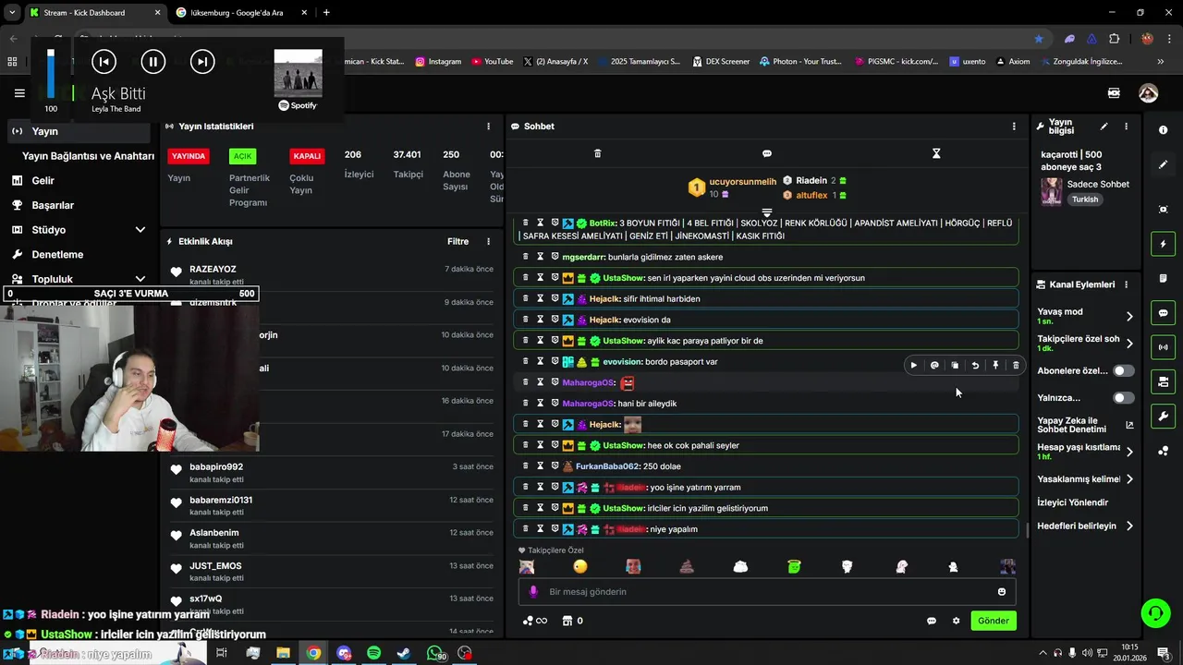Image resolution: width=1183 pixels, height=665 pixels.
Task: Click the hourglass icon under Sohbet header
Action: tap(936, 153)
